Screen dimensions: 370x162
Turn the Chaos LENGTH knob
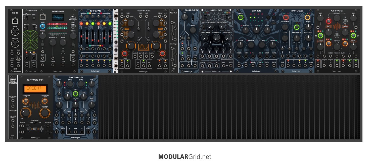pos(337,47)
